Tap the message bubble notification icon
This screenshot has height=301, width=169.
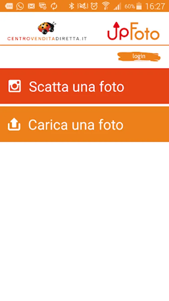(x=9, y=6)
